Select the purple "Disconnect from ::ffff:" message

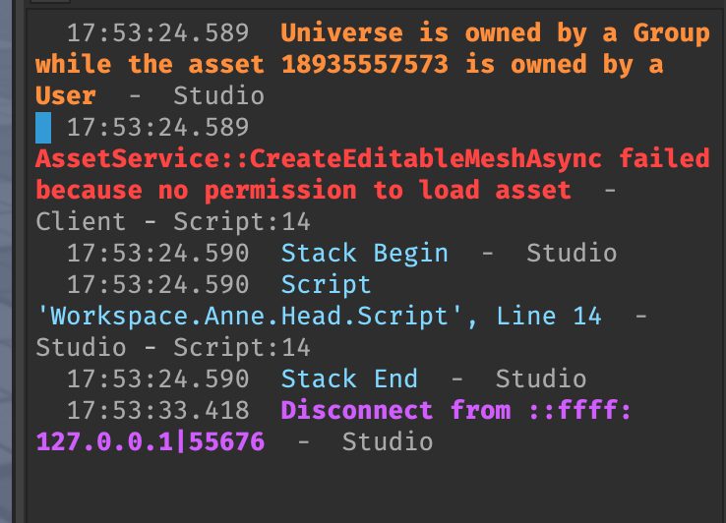[x=456, y=411]
